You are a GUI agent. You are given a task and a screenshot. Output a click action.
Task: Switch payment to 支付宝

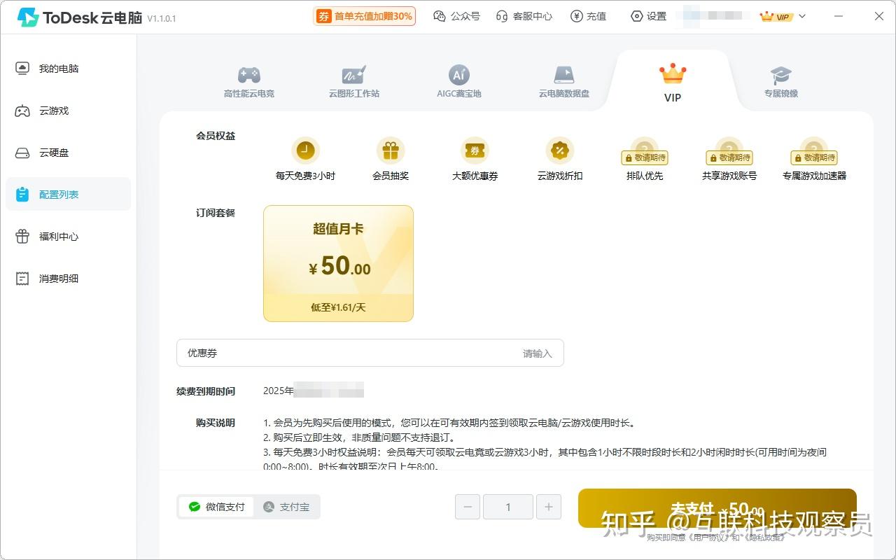pos(287,506)
